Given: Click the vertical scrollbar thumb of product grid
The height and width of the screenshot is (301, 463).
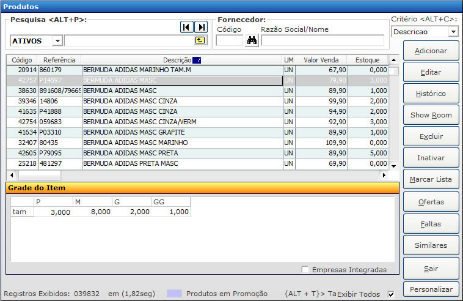Looking at the screenshot, I should pos(393,71).
